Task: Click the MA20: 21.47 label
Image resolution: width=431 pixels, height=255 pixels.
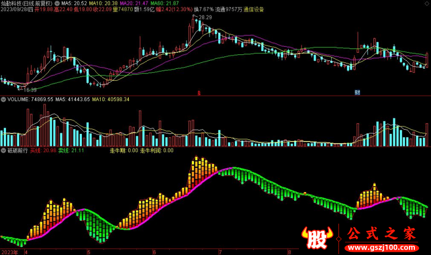Action: (134, 3)
